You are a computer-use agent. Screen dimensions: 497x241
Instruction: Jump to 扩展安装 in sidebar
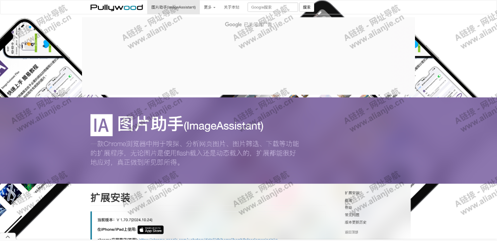(x=352, y=193)
